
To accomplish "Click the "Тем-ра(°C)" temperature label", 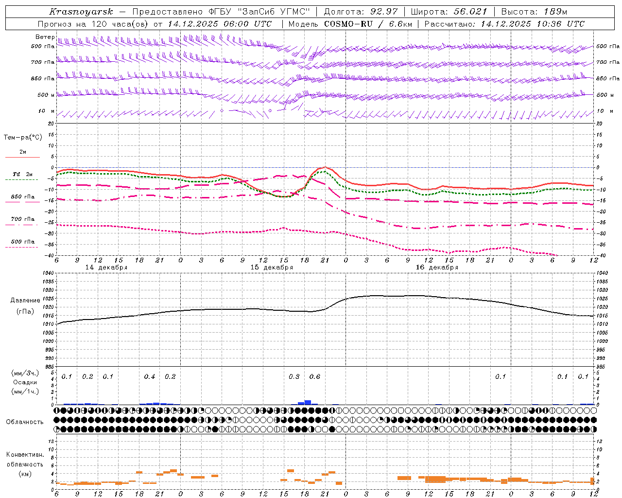I will pos(23,138).
